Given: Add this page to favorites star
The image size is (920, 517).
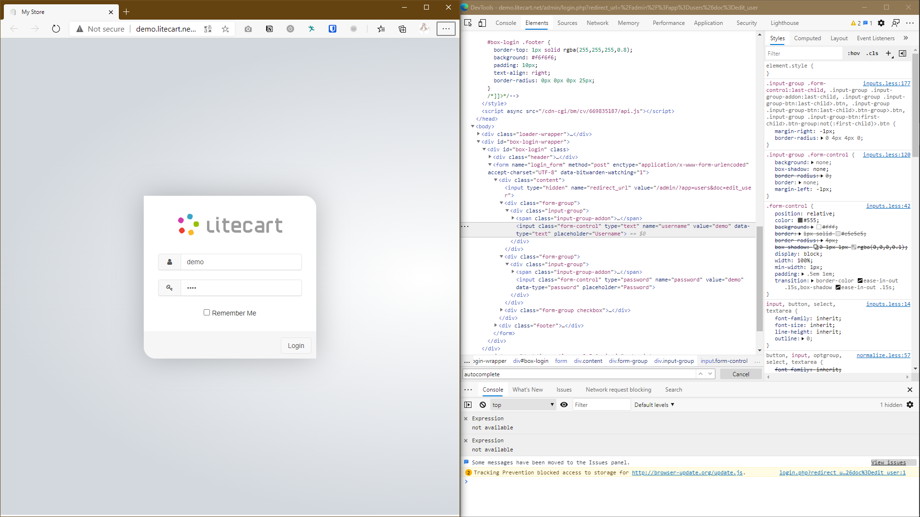Looking at the screenshot, I should click(x=225, y=29).
